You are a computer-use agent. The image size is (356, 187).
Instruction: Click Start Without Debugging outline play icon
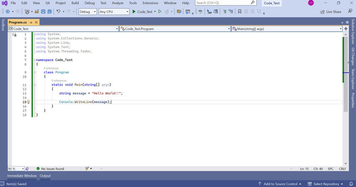(x=160, y=12)
